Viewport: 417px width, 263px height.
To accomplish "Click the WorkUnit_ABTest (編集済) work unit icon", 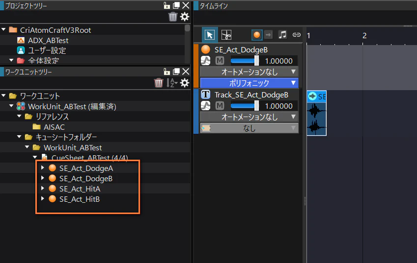I will (x=21, y=106).
